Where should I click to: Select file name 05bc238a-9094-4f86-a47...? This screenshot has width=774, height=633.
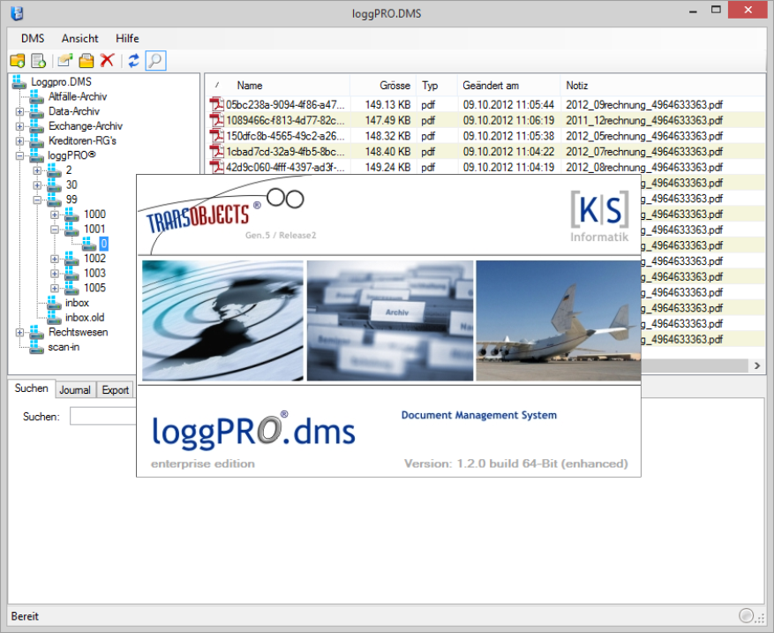click(285, 105)
